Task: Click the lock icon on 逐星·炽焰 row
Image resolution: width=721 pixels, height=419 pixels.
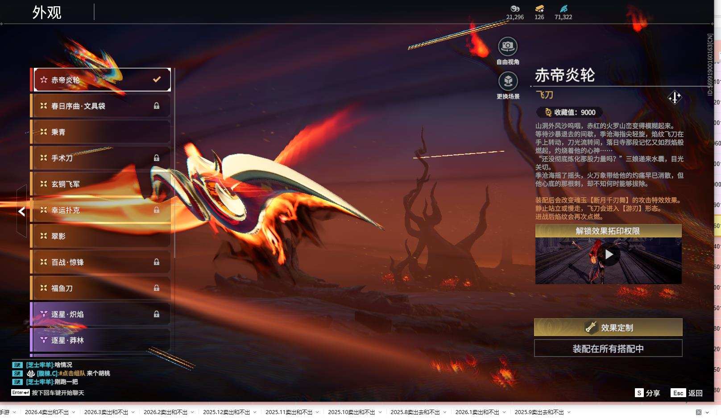Action: [x=157, y=314]
